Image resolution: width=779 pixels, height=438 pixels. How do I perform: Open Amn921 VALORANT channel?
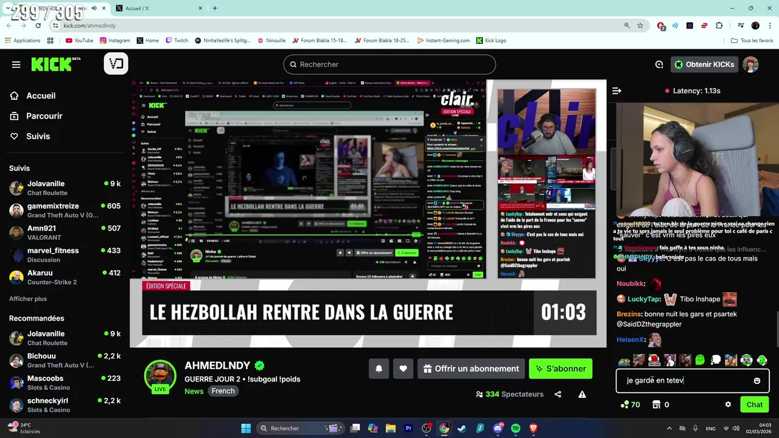click(65, 232)
